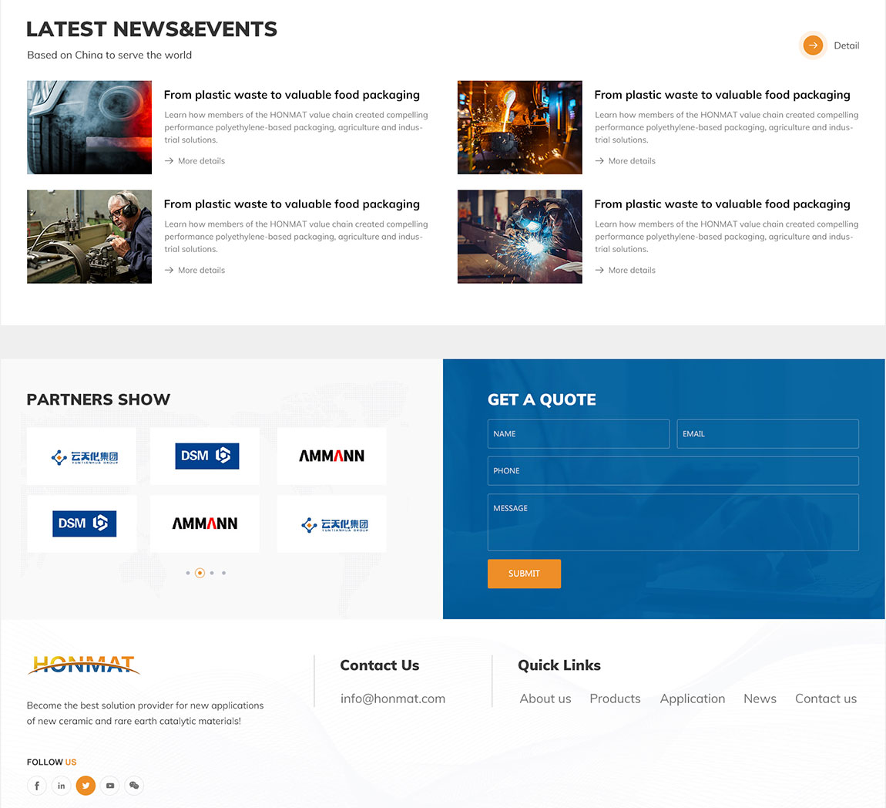Click the info@honmat.com email link
Screen dimensions: 886x808
pyautogui.click(x=393, y=699)
